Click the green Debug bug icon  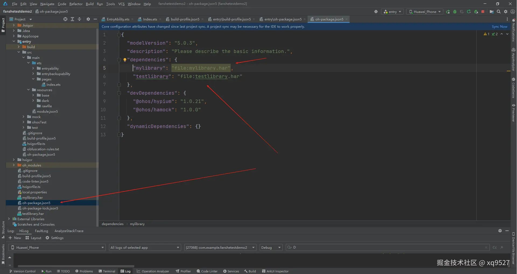click(x=455, y=12)
